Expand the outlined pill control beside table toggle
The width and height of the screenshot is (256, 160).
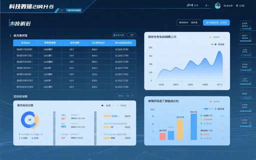click(x=131, y=35)
